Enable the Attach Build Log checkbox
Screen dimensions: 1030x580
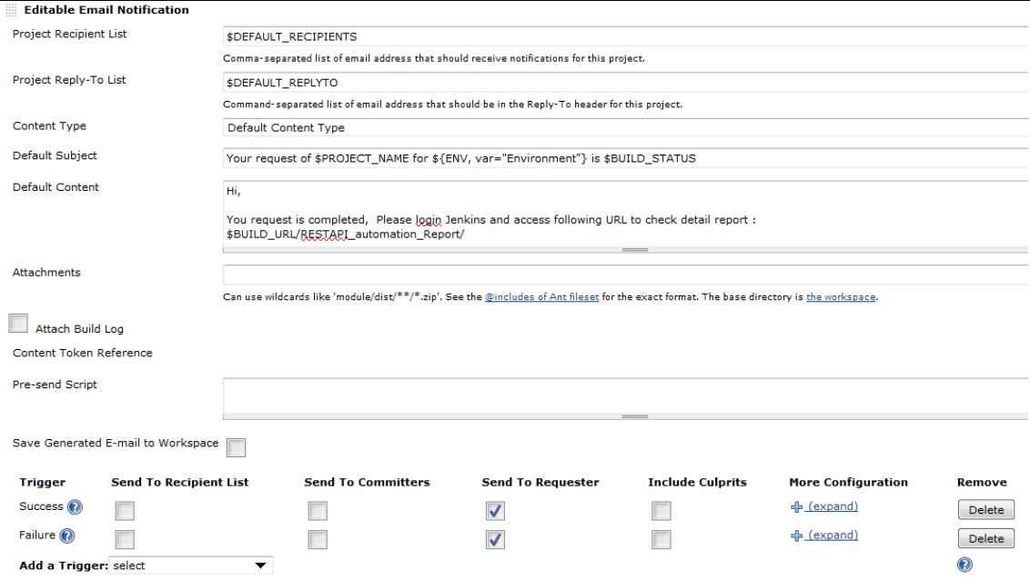(x=17, y=325)
